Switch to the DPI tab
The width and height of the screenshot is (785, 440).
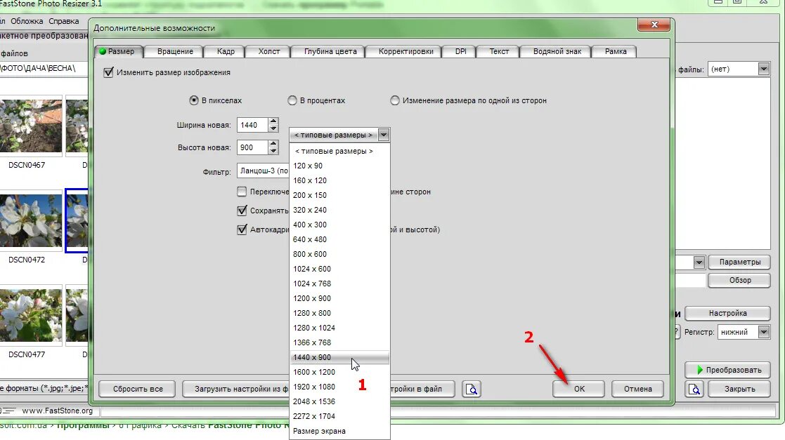coord(460,51)
